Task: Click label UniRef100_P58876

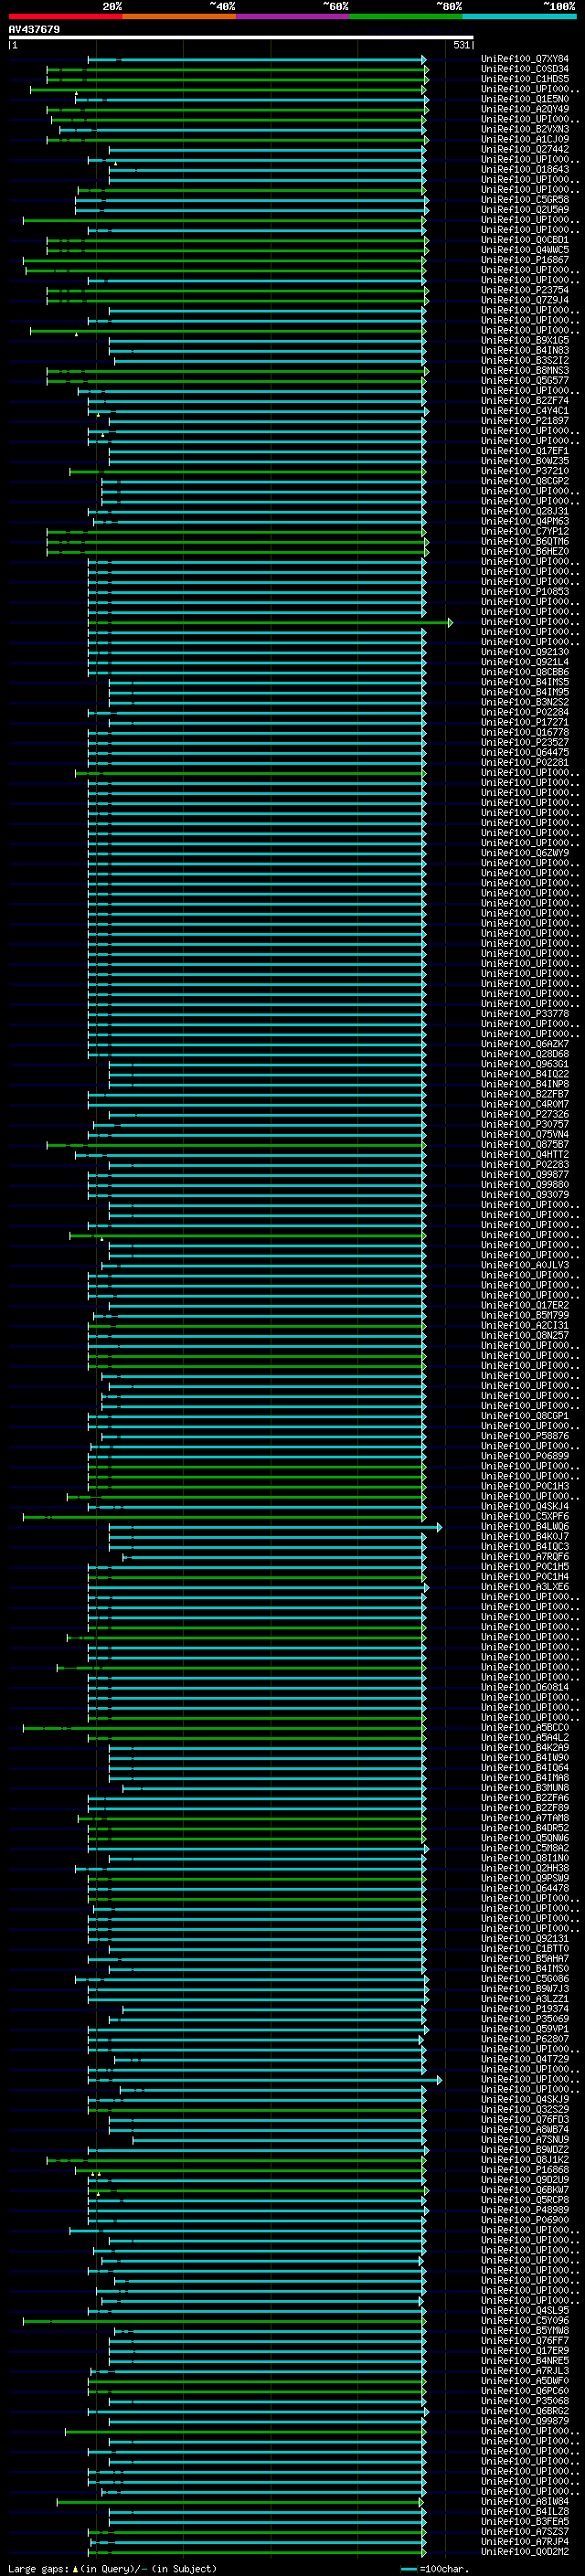Action: point(525,1436)
